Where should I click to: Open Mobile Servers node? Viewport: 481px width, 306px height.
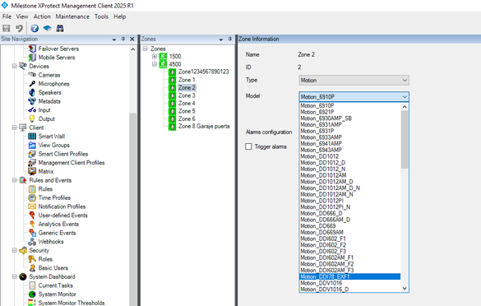pos(57,58)
